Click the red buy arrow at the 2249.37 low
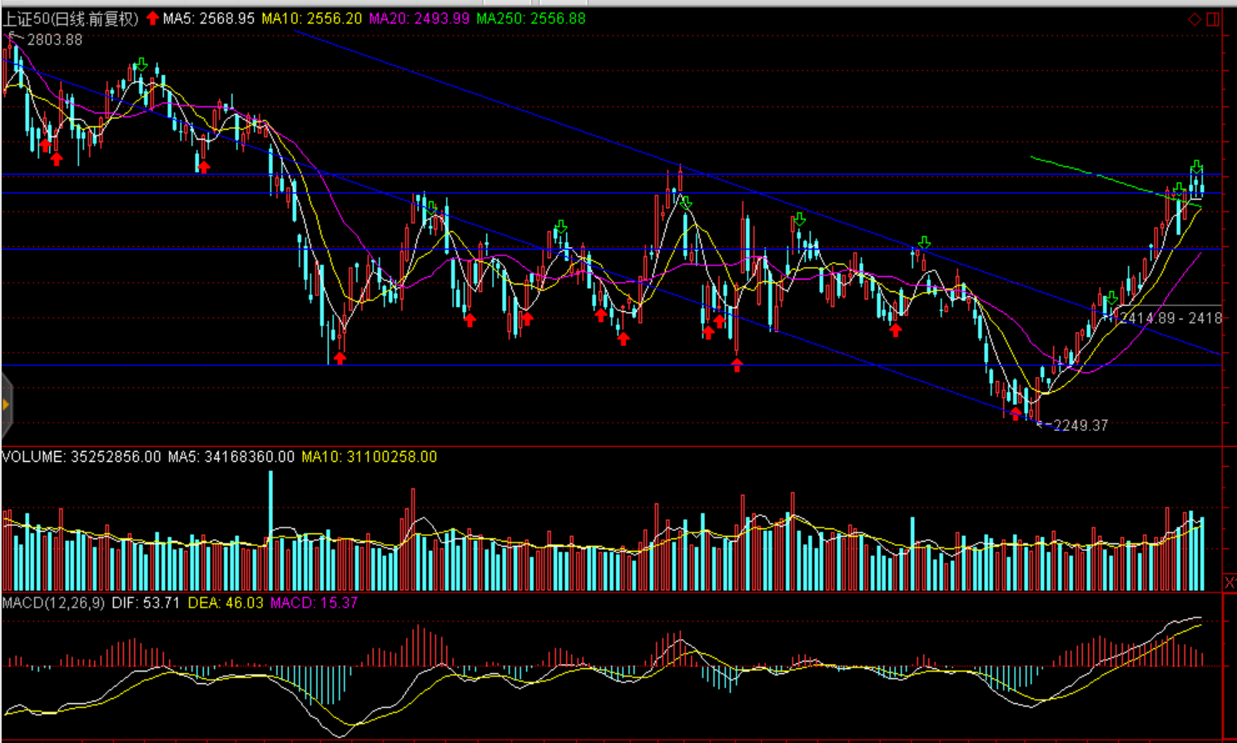This screenshot has height=743, width=1237. point(1016,414)
